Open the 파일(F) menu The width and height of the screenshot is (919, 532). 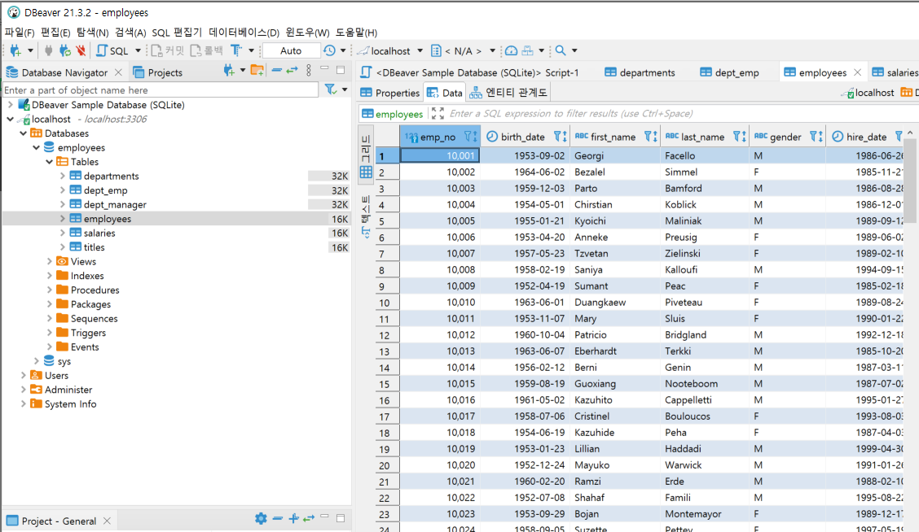20,33
